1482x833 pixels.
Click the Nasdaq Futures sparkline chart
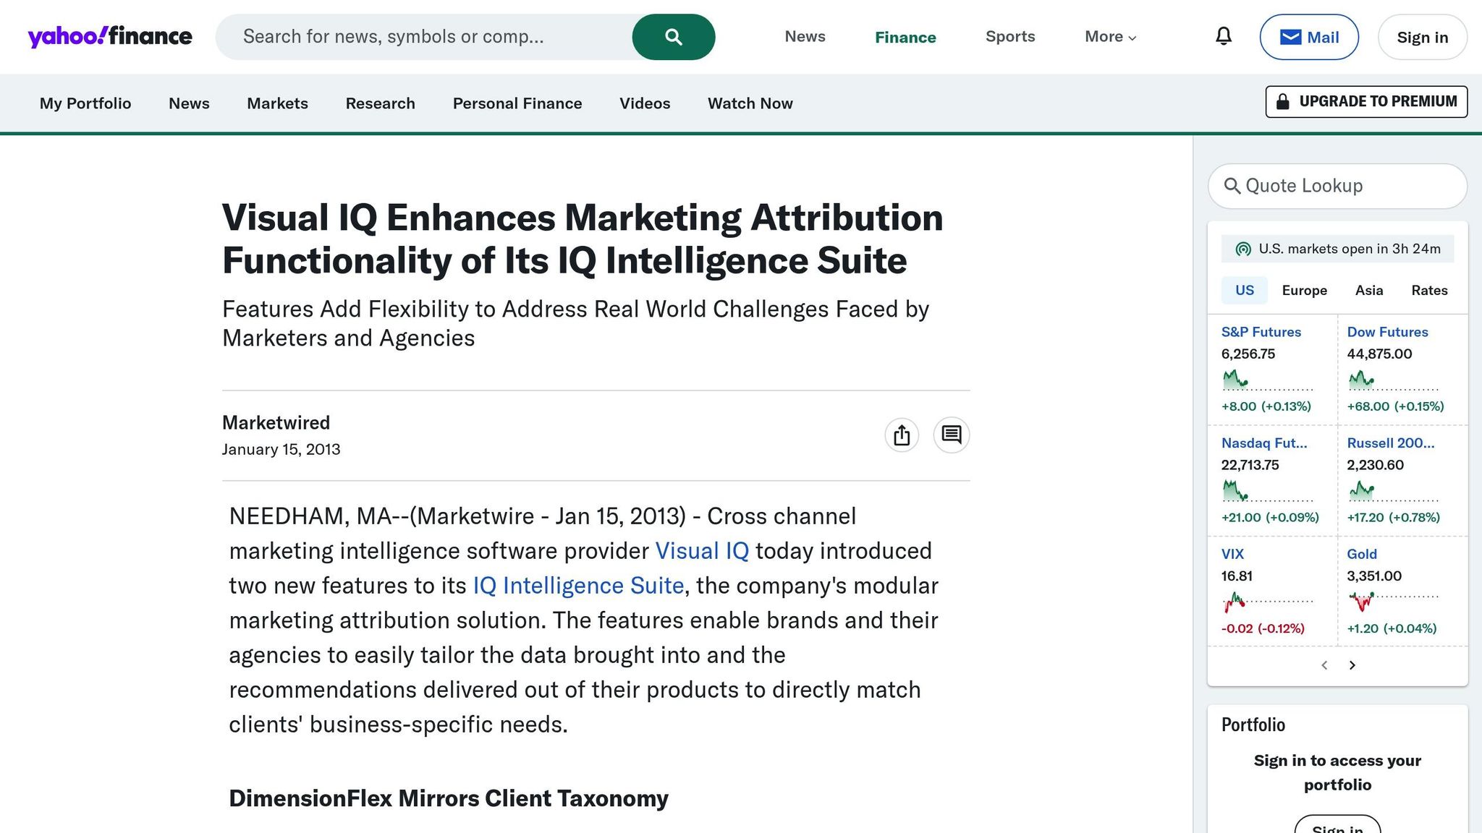click(x=1267, y=491)
